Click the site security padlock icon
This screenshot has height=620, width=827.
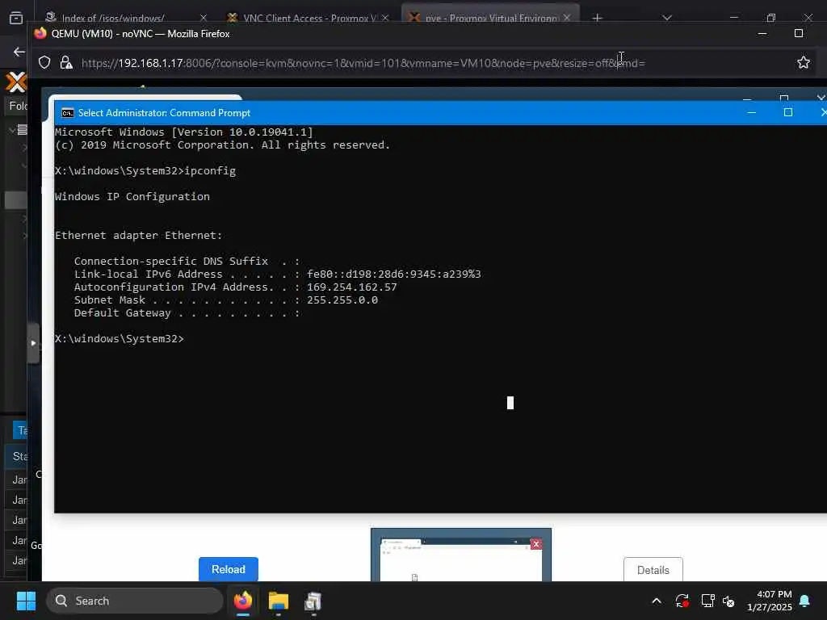(66, 63)
